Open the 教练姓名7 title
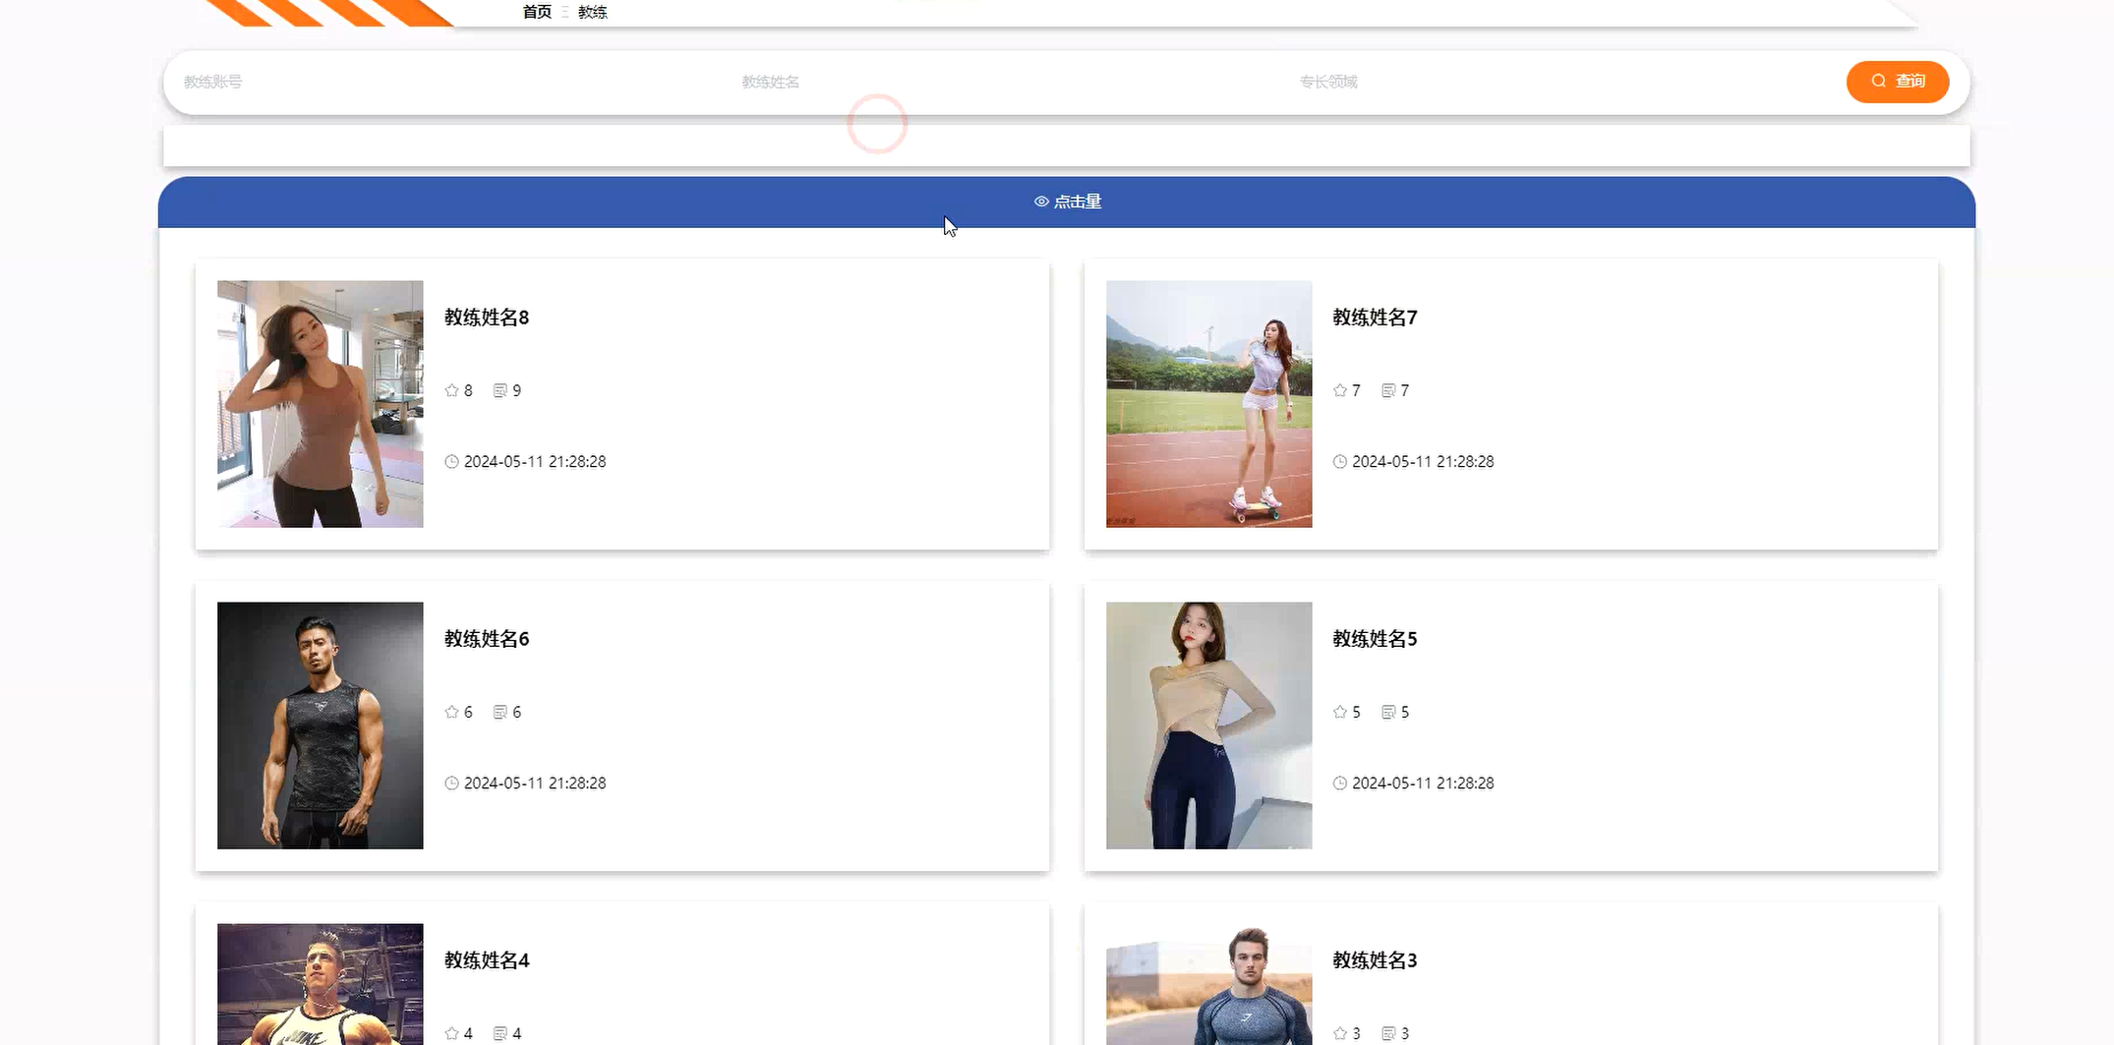Viewport: 2114px width, 1045px height. click(x=1375, y=318)
